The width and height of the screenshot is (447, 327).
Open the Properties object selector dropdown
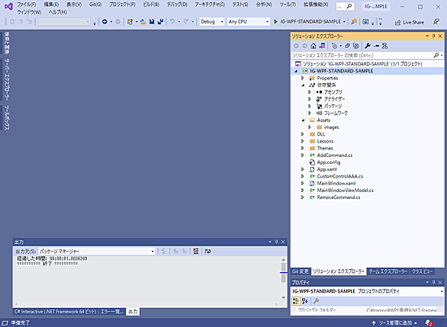(368, 291)
